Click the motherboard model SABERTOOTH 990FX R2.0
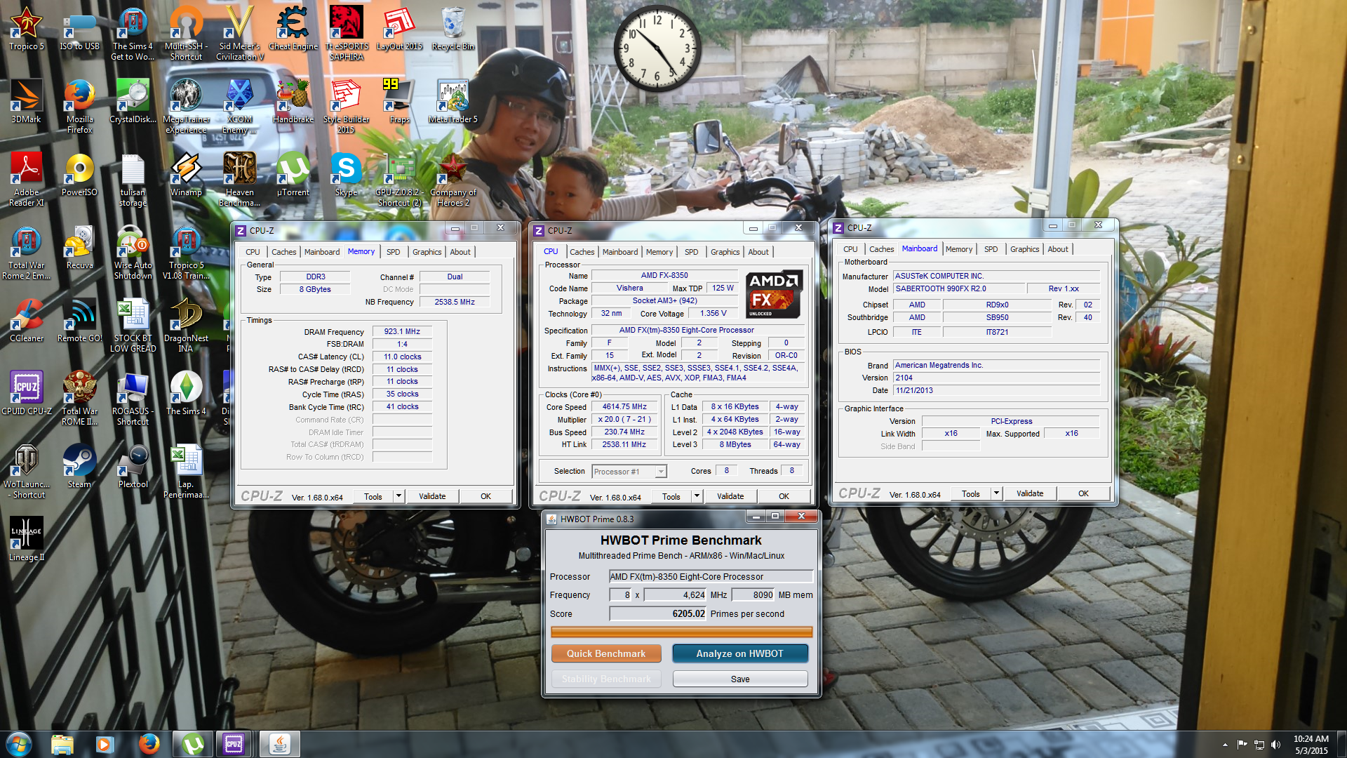The image size is (1347, 758). point(959,288)
